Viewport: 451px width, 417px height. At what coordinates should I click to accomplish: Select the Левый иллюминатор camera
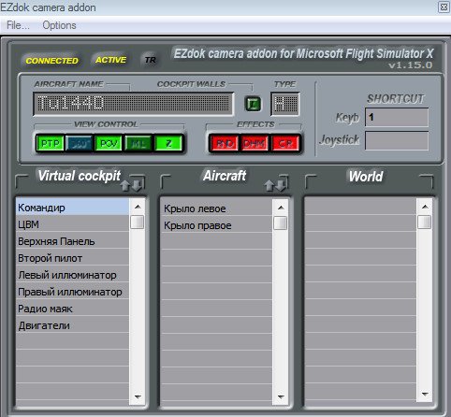click(x=72, y=275)
